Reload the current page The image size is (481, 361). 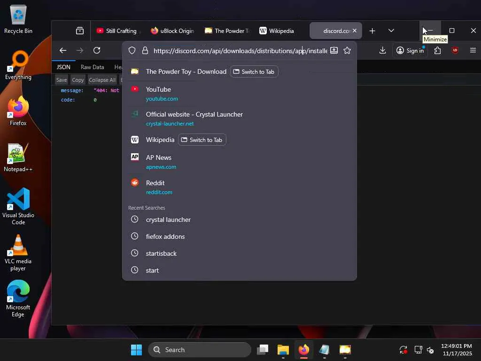[x=97, y=50]
